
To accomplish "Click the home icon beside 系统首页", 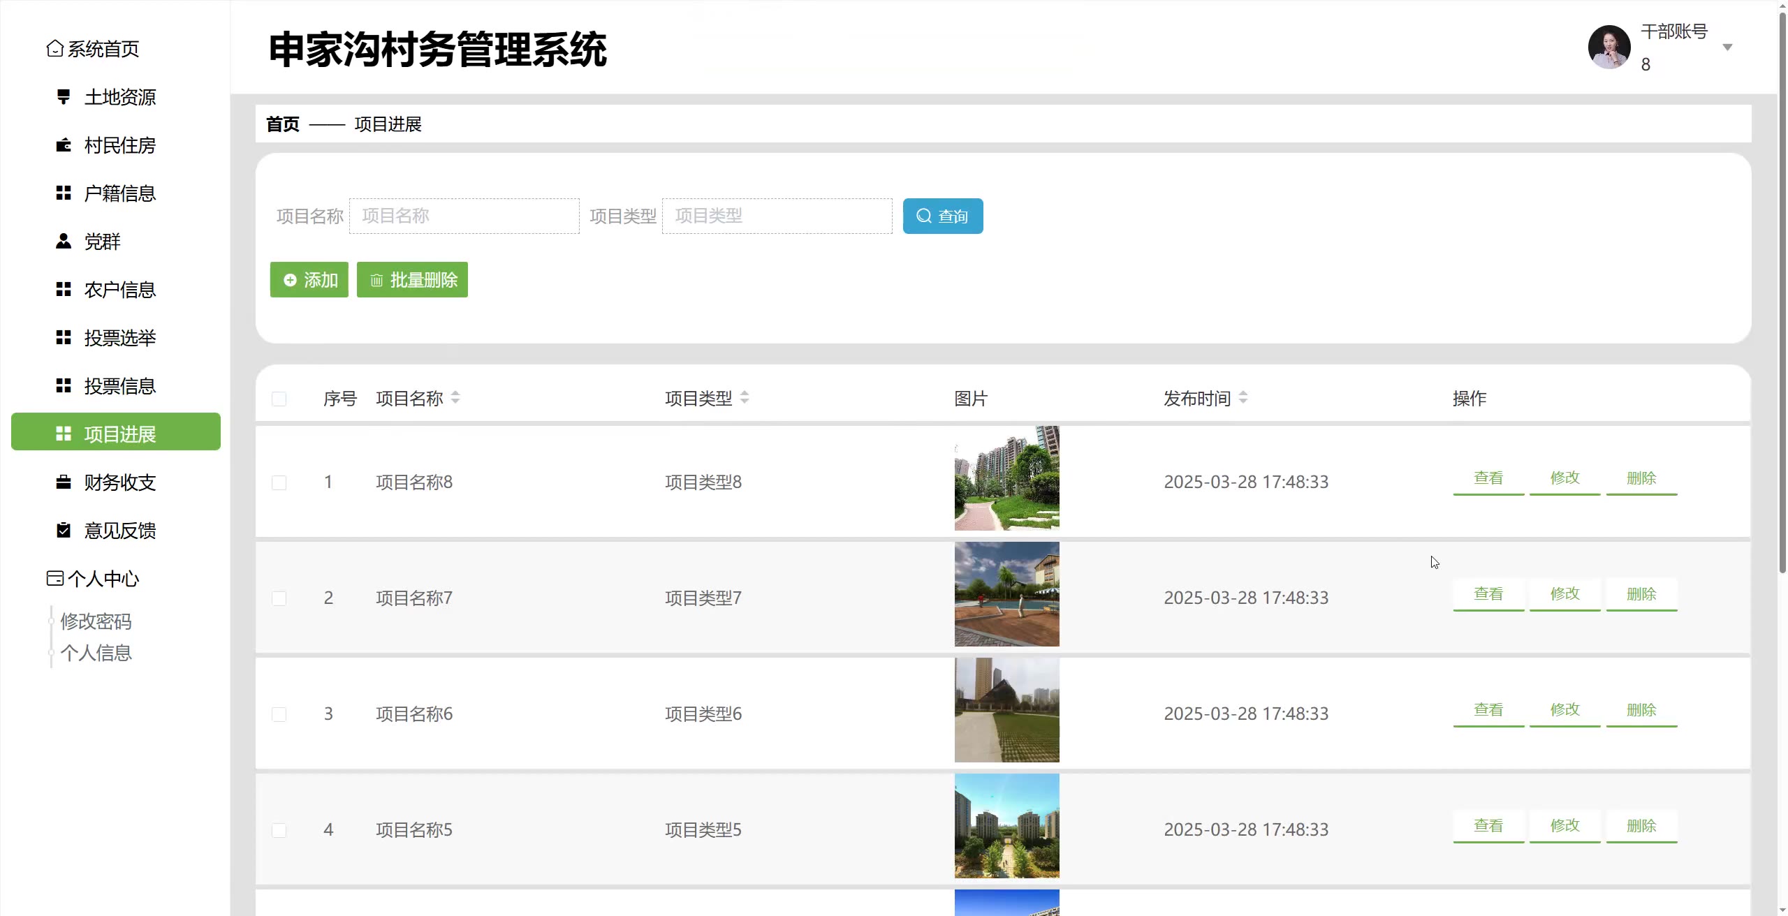I will coord(54,48).
